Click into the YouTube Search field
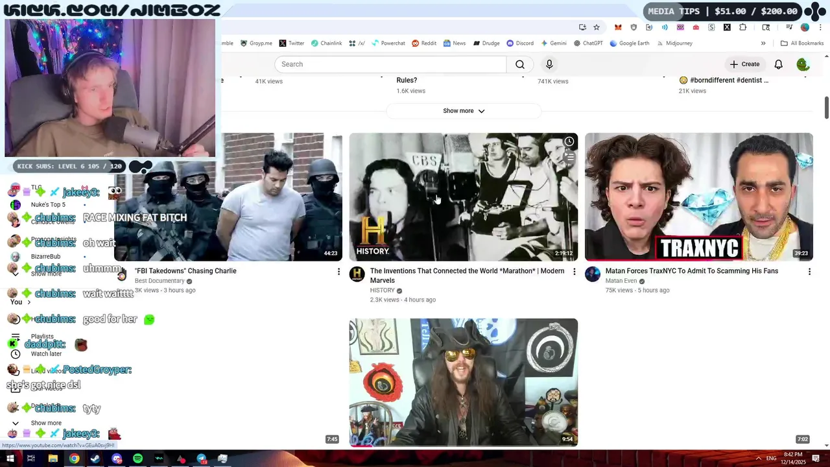 (x=390, y=64)
